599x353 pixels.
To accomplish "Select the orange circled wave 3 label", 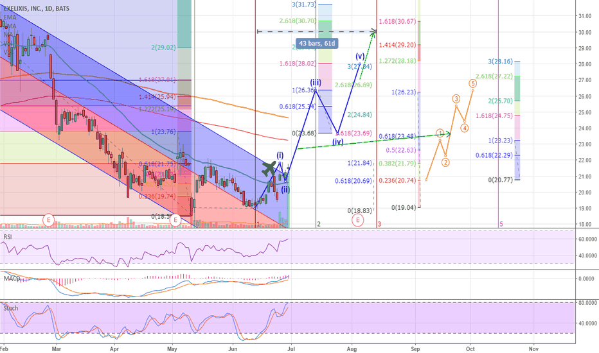I will click(456, 99).
